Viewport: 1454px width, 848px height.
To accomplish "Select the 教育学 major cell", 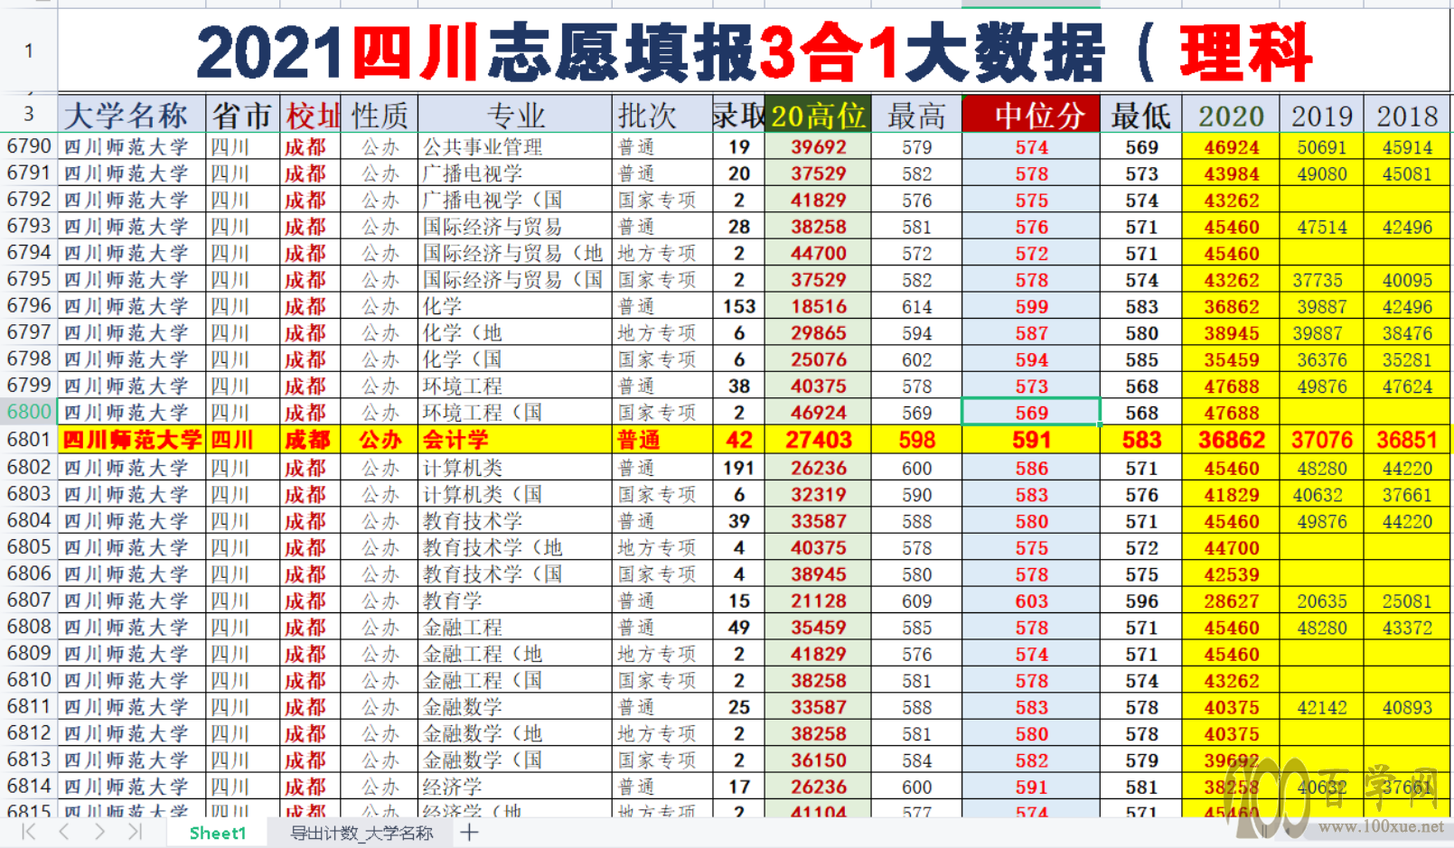I will pyautogui.click(x=515, y=601).
